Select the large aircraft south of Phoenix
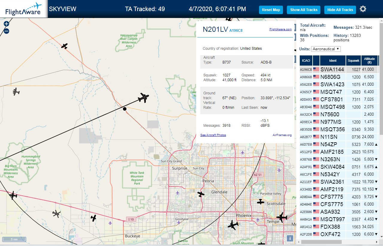Image resolution: width=383 pixels, height=246 pixels. coord(233,225)
